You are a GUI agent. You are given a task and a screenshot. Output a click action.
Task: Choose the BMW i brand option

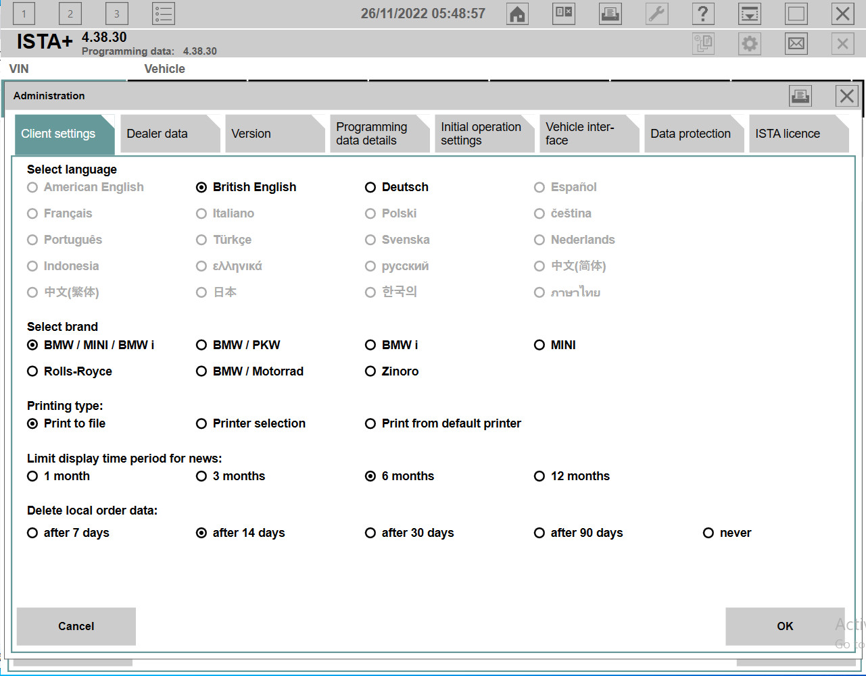[391, 345]
